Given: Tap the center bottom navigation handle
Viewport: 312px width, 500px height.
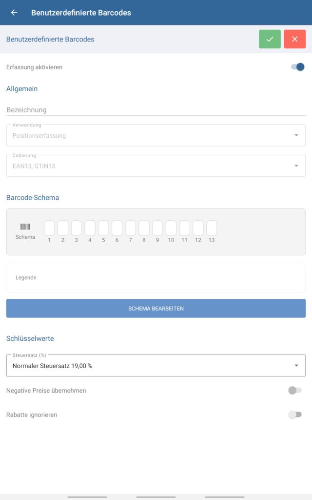Looking at the screenshot, I should point(156,497).
